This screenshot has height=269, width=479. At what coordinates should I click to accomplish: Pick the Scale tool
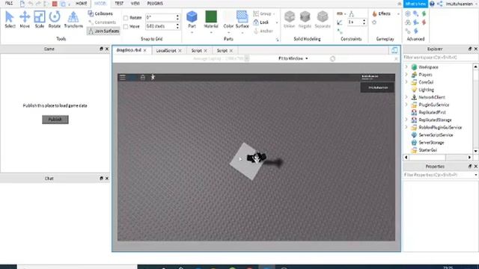40,19
